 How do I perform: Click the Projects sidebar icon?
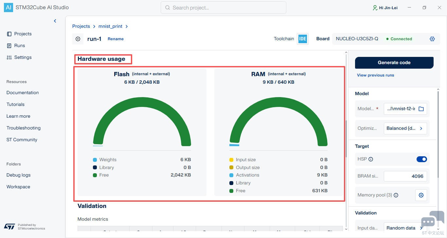point(9,34)
